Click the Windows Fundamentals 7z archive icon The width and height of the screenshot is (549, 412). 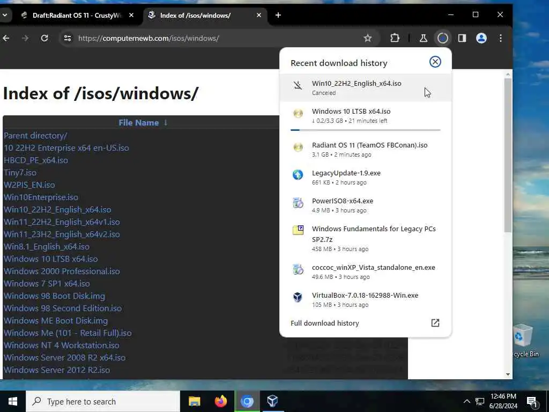point(298,230)
